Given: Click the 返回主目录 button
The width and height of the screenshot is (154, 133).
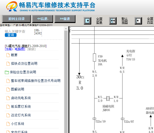Looking at the screenshot, I should 16,19.
